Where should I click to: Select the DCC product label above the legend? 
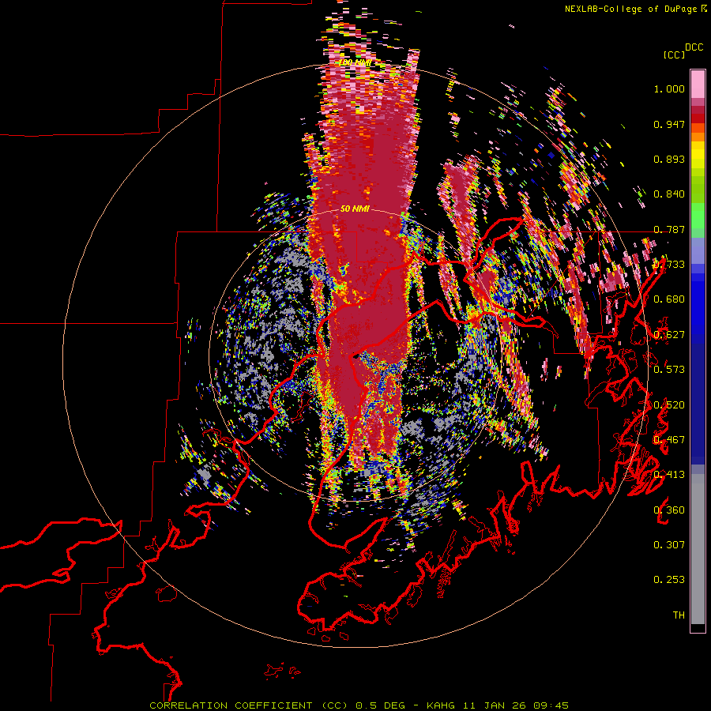click(694, 47)
